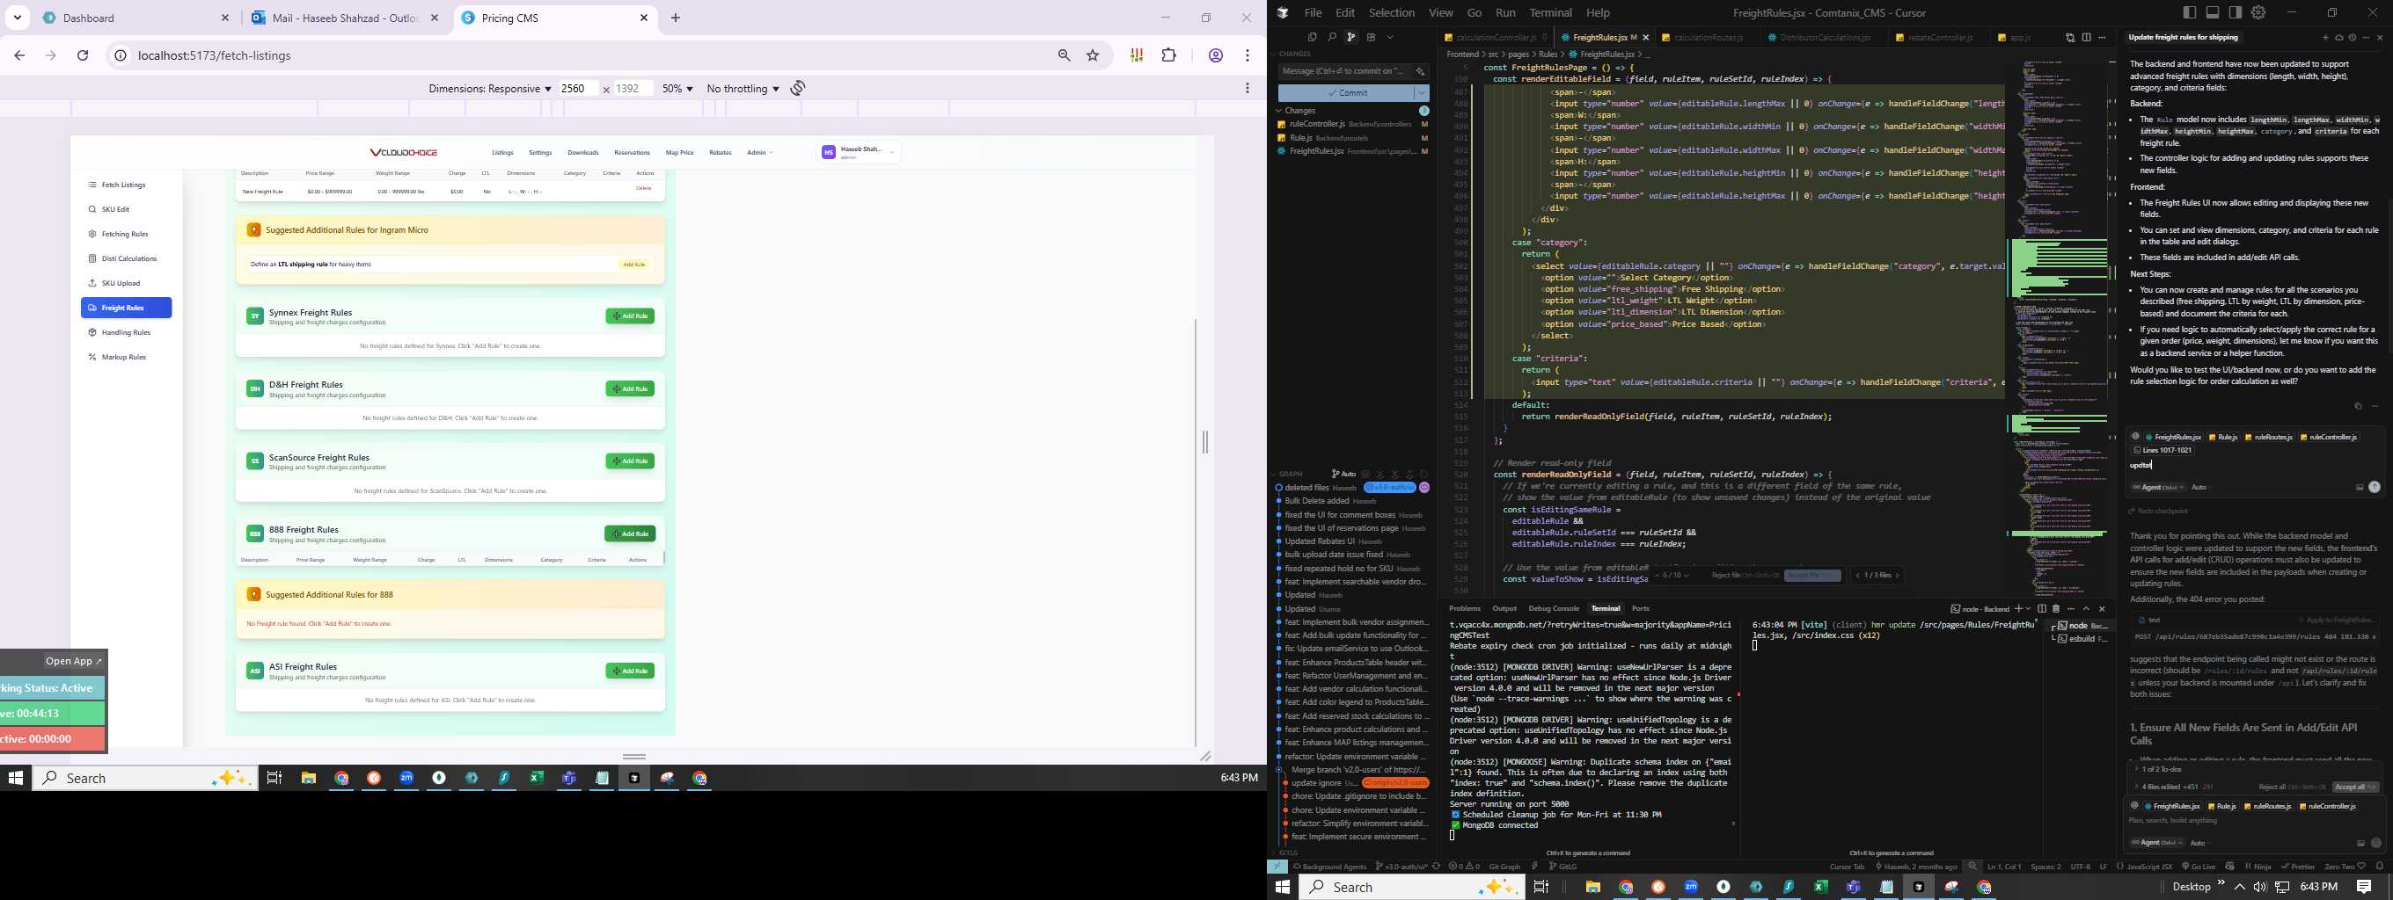
Task: Click viewport width field 2560
Action: 578,88
